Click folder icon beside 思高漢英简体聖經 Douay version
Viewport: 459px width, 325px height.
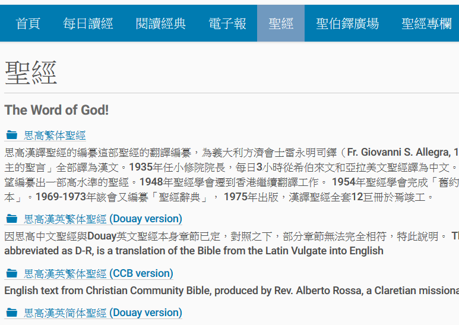(x=12, y=313)
